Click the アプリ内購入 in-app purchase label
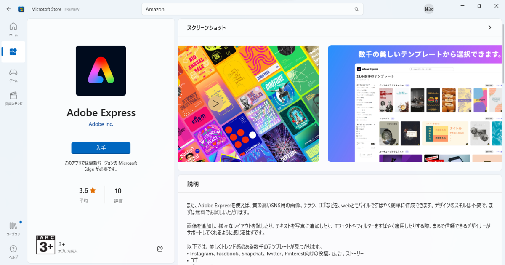The width and height of the screenshot is (505, 265). point(68,252)
